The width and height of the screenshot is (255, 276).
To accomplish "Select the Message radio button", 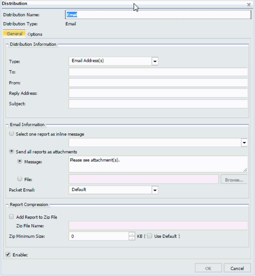I will point(20,161).
